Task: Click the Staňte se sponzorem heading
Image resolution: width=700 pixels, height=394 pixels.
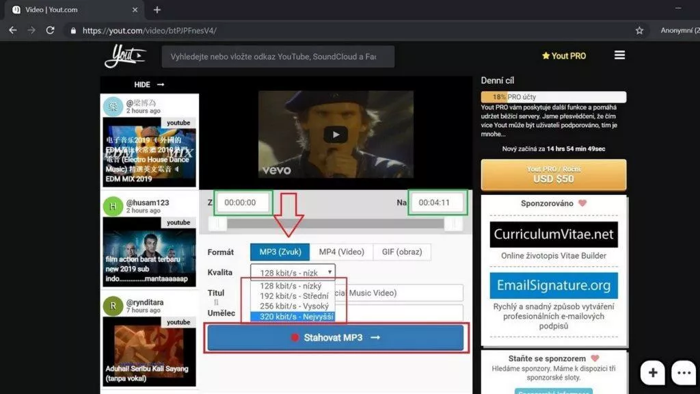Action: (x=547, y=358)
